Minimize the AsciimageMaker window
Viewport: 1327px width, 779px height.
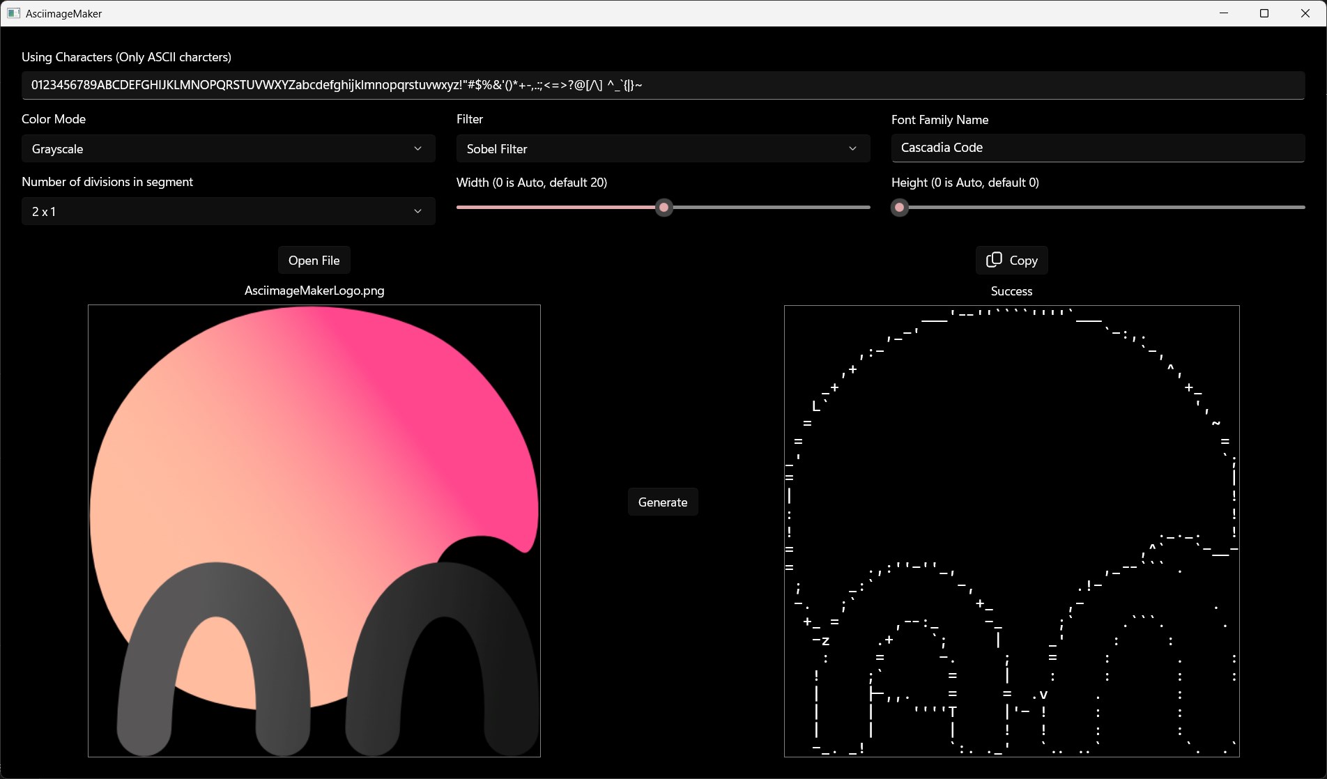click(x=1224, y=13)
